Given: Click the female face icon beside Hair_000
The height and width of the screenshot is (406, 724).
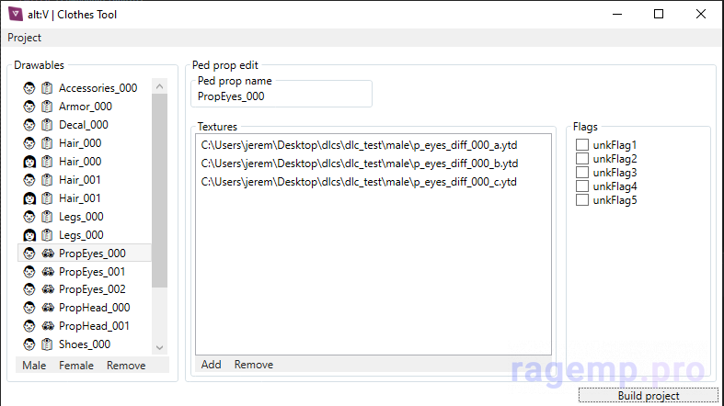Looking at the screenshot, I should point(29,162).
